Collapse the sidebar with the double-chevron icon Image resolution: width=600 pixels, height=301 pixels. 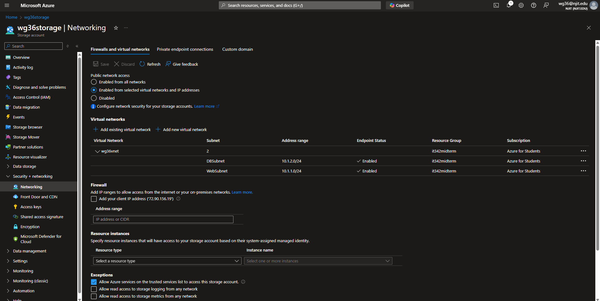click(77, 46)
